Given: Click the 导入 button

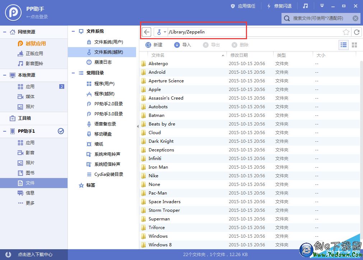Looking at the screenshot, I should (x=182, y=45).
